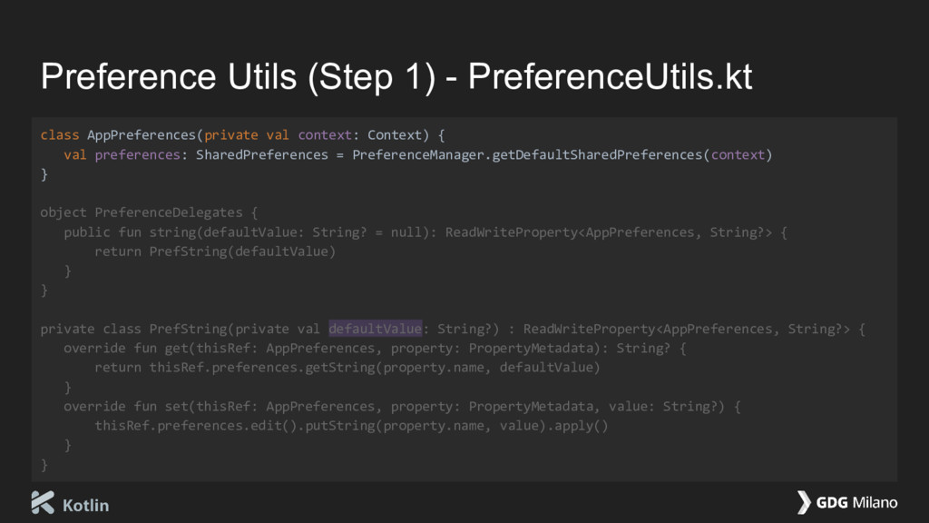Screen dimensions: 929x523
Task: Click the override fun set line
Action: pos(402,406)
